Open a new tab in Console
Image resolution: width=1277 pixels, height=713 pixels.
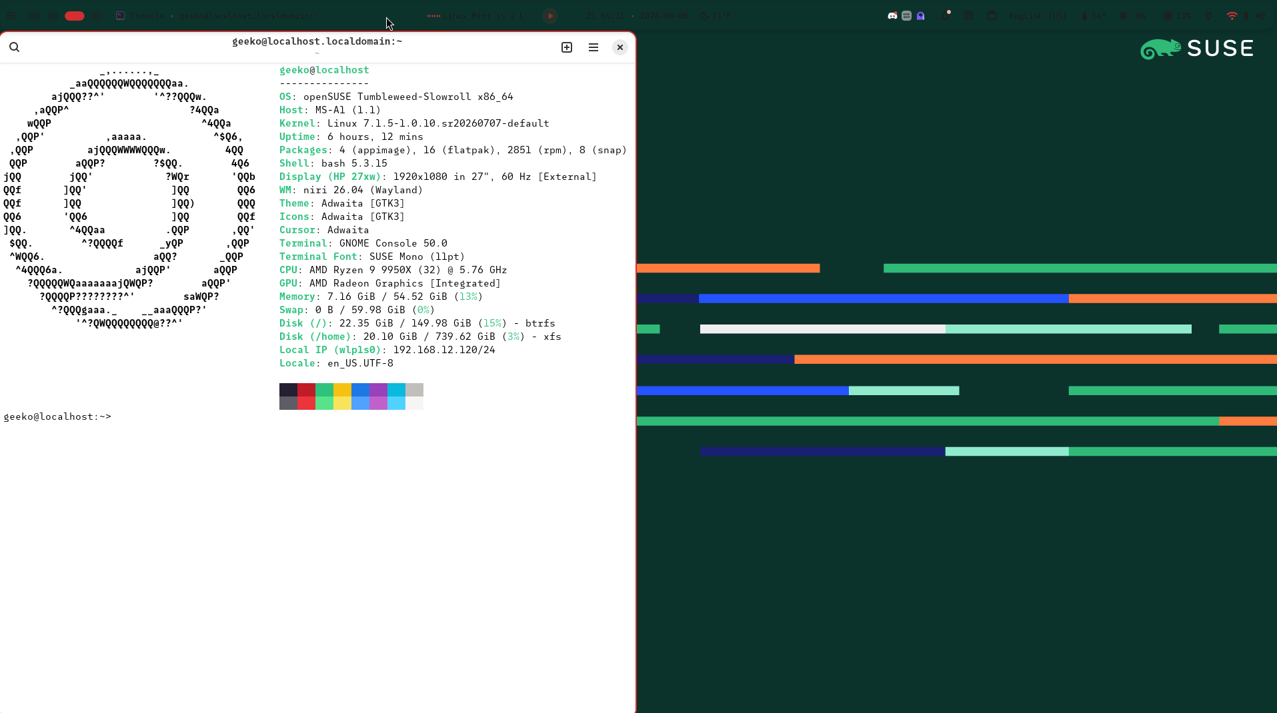(x=567, y=47)
